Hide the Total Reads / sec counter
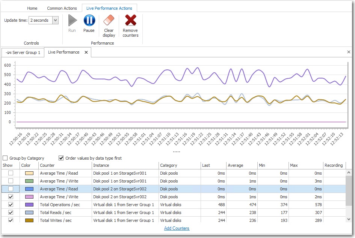 pos(11,213)
